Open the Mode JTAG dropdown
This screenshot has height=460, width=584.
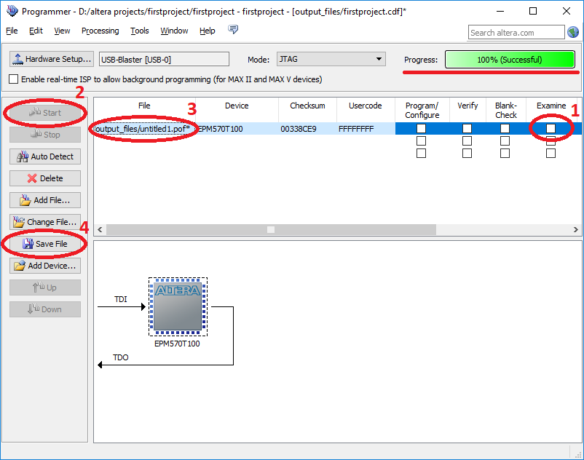[331, 59]
